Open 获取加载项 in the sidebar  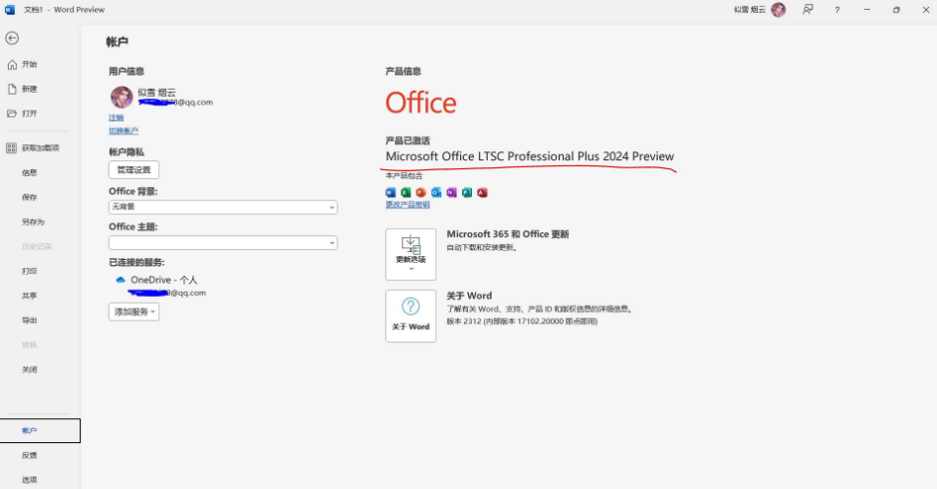tap(40, 148)
